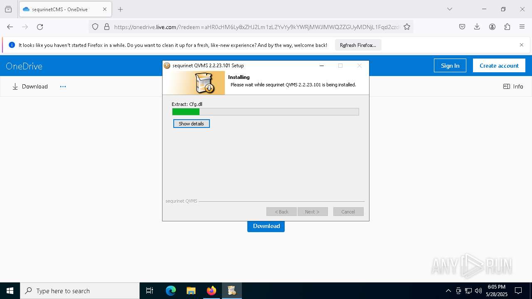Click the installer box graphic
532x299 pixels.
[x=204, y=83]
